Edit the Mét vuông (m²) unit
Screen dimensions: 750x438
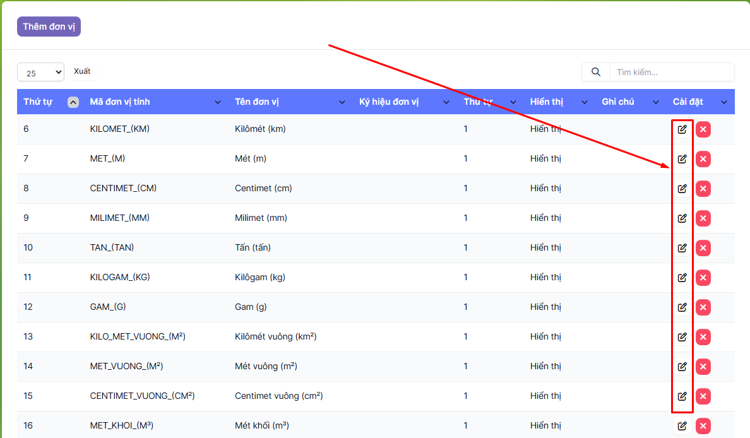click(682, 367)
